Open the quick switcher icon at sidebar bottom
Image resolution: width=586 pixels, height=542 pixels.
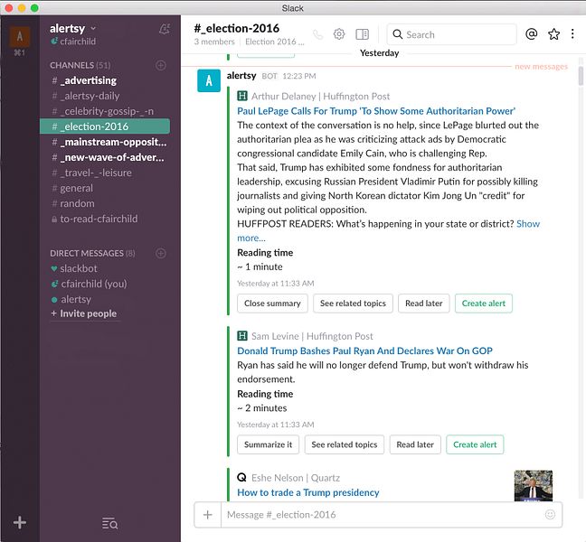110,523
